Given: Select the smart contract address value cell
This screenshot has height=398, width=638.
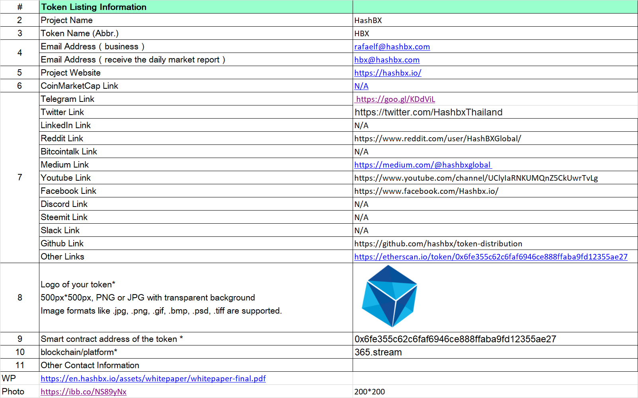Looking at the screenshot, I should point(495,339).
